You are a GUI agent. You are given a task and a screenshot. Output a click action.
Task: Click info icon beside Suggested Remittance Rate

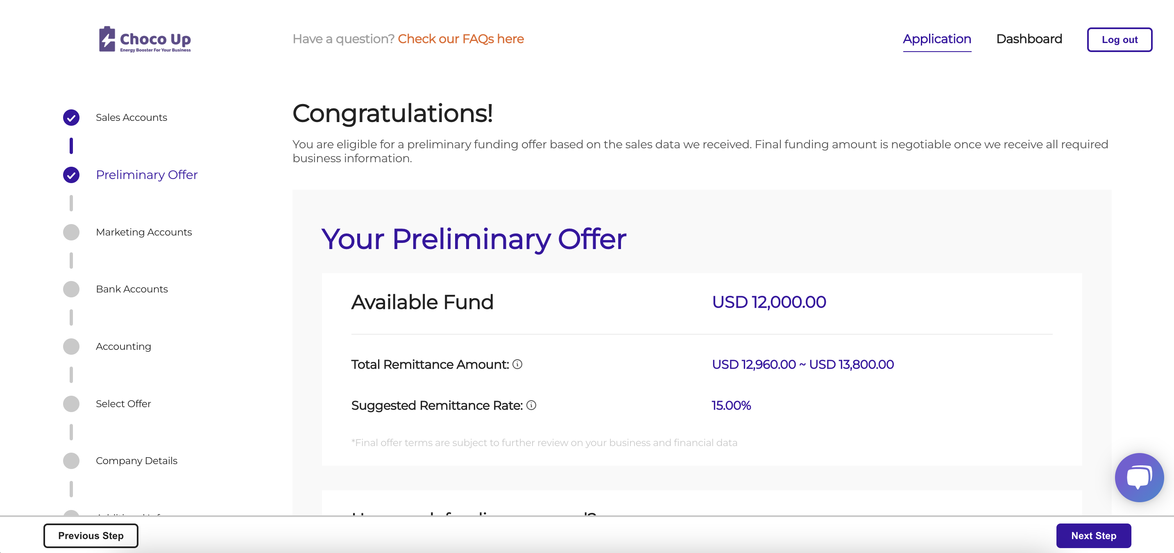tap(531, 405)
